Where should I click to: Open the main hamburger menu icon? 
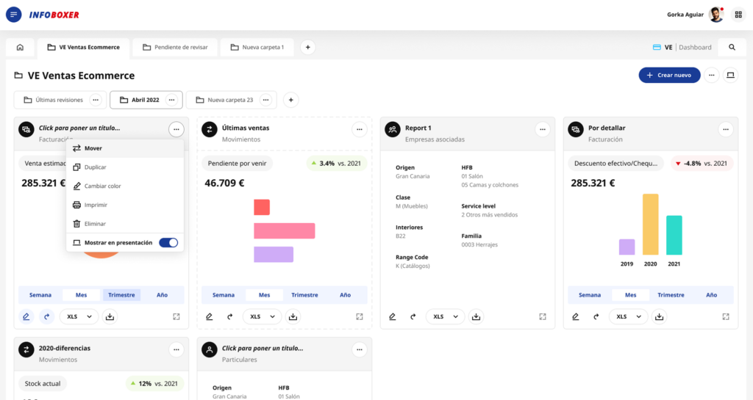tap(13, 15)
